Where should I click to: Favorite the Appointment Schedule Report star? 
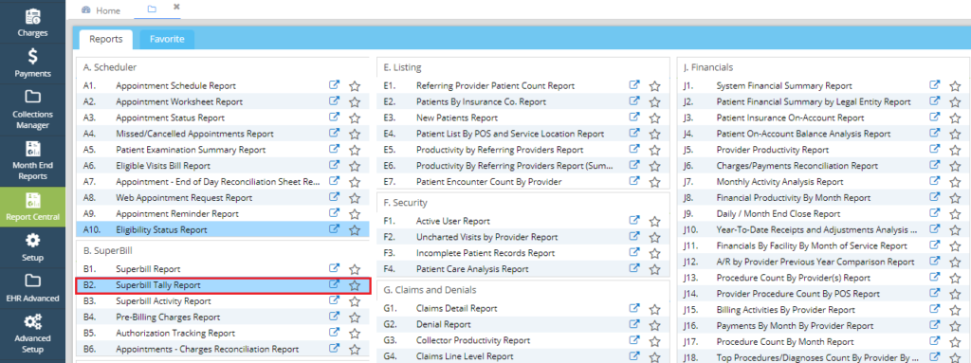(x=355, y=86)
